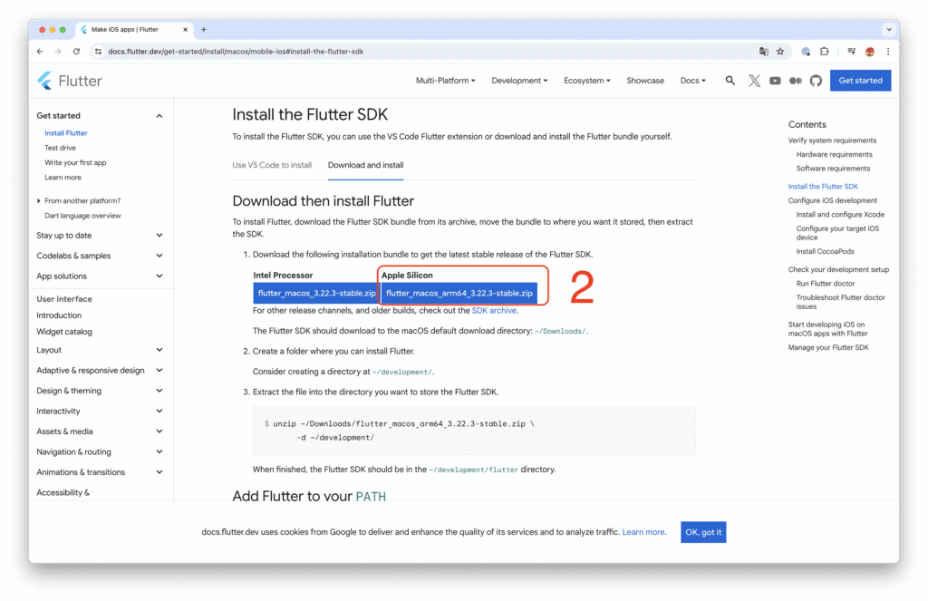Viewport: 928px width, 601px height.
Task: Click the translate page icon in address bar
Action: (x=763, y=52)
